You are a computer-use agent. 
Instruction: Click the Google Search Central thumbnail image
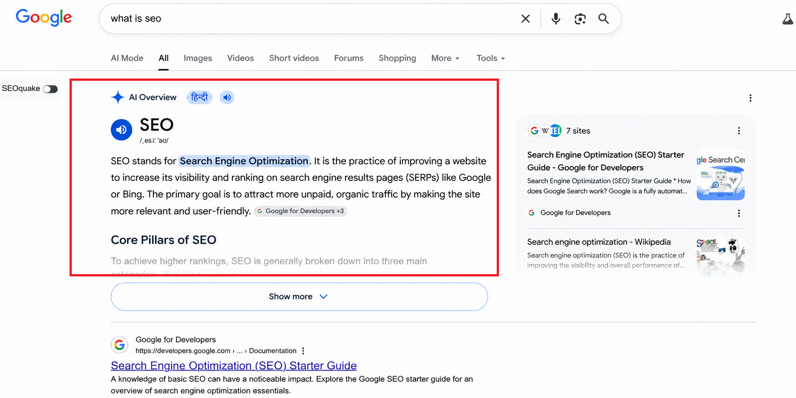tap(721, 175)
